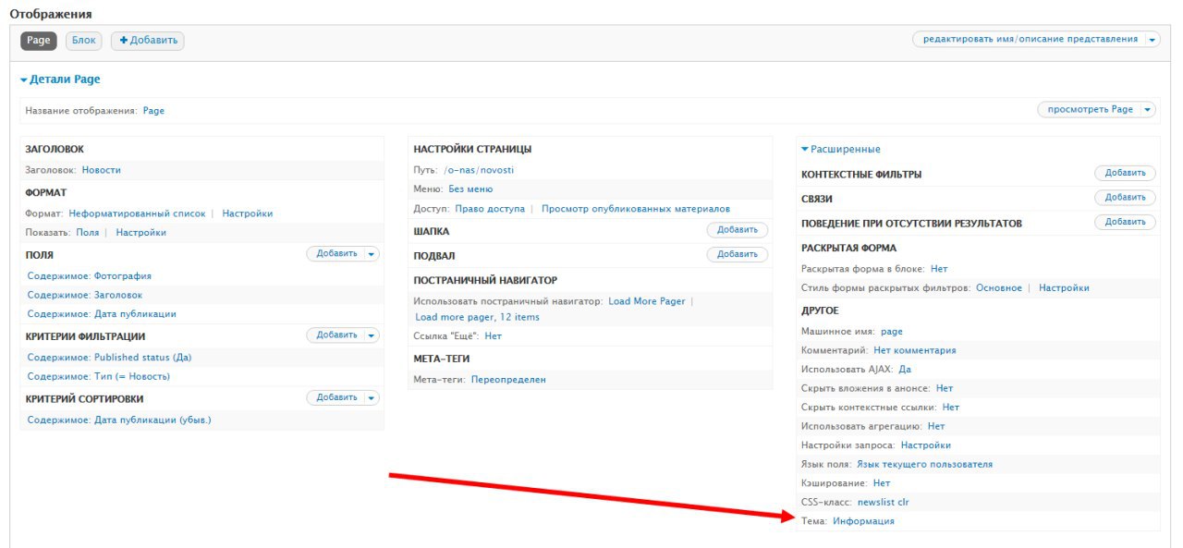Open filter Содержимое: Published status (Да)
Viewport: 1183px width, 548px height.
110,358
